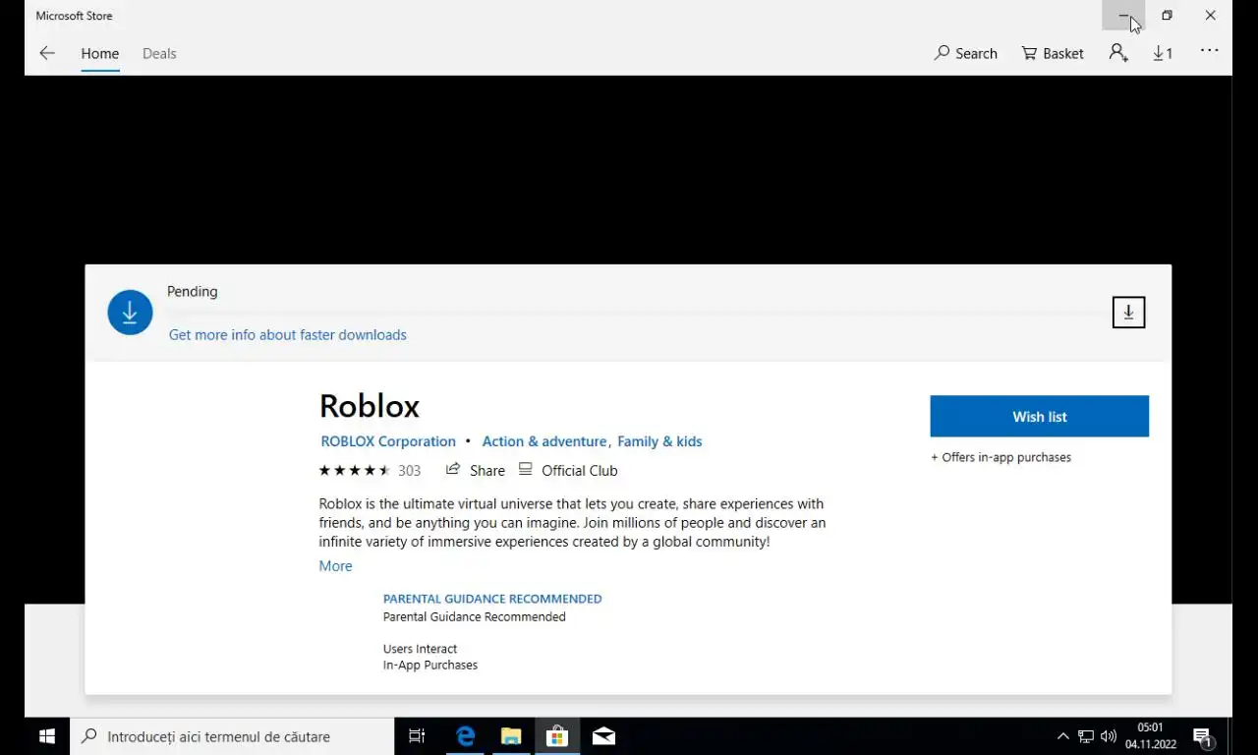This screenshot has width=1258, height=755.
Task: Click the Microsoft Store taskbar icon
Action: pyautogui.click(x=557, y=736)
